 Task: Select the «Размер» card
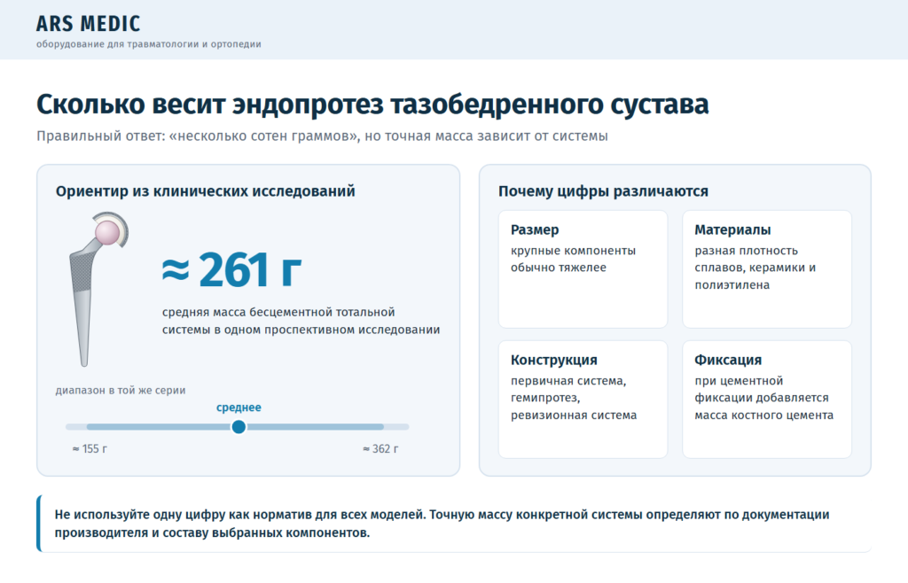click(583, 269)
